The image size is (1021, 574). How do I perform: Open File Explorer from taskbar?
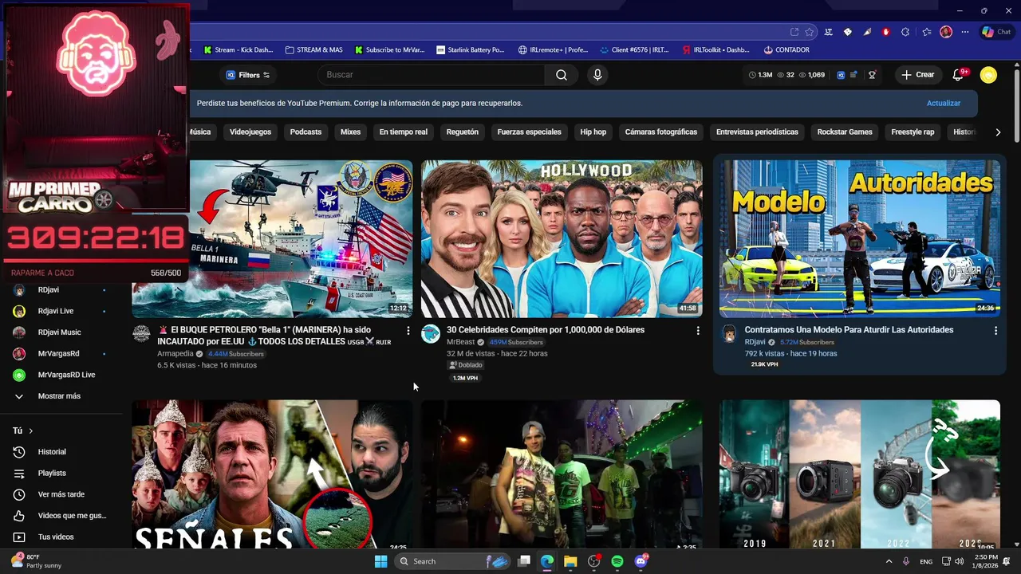coord(570,561)
